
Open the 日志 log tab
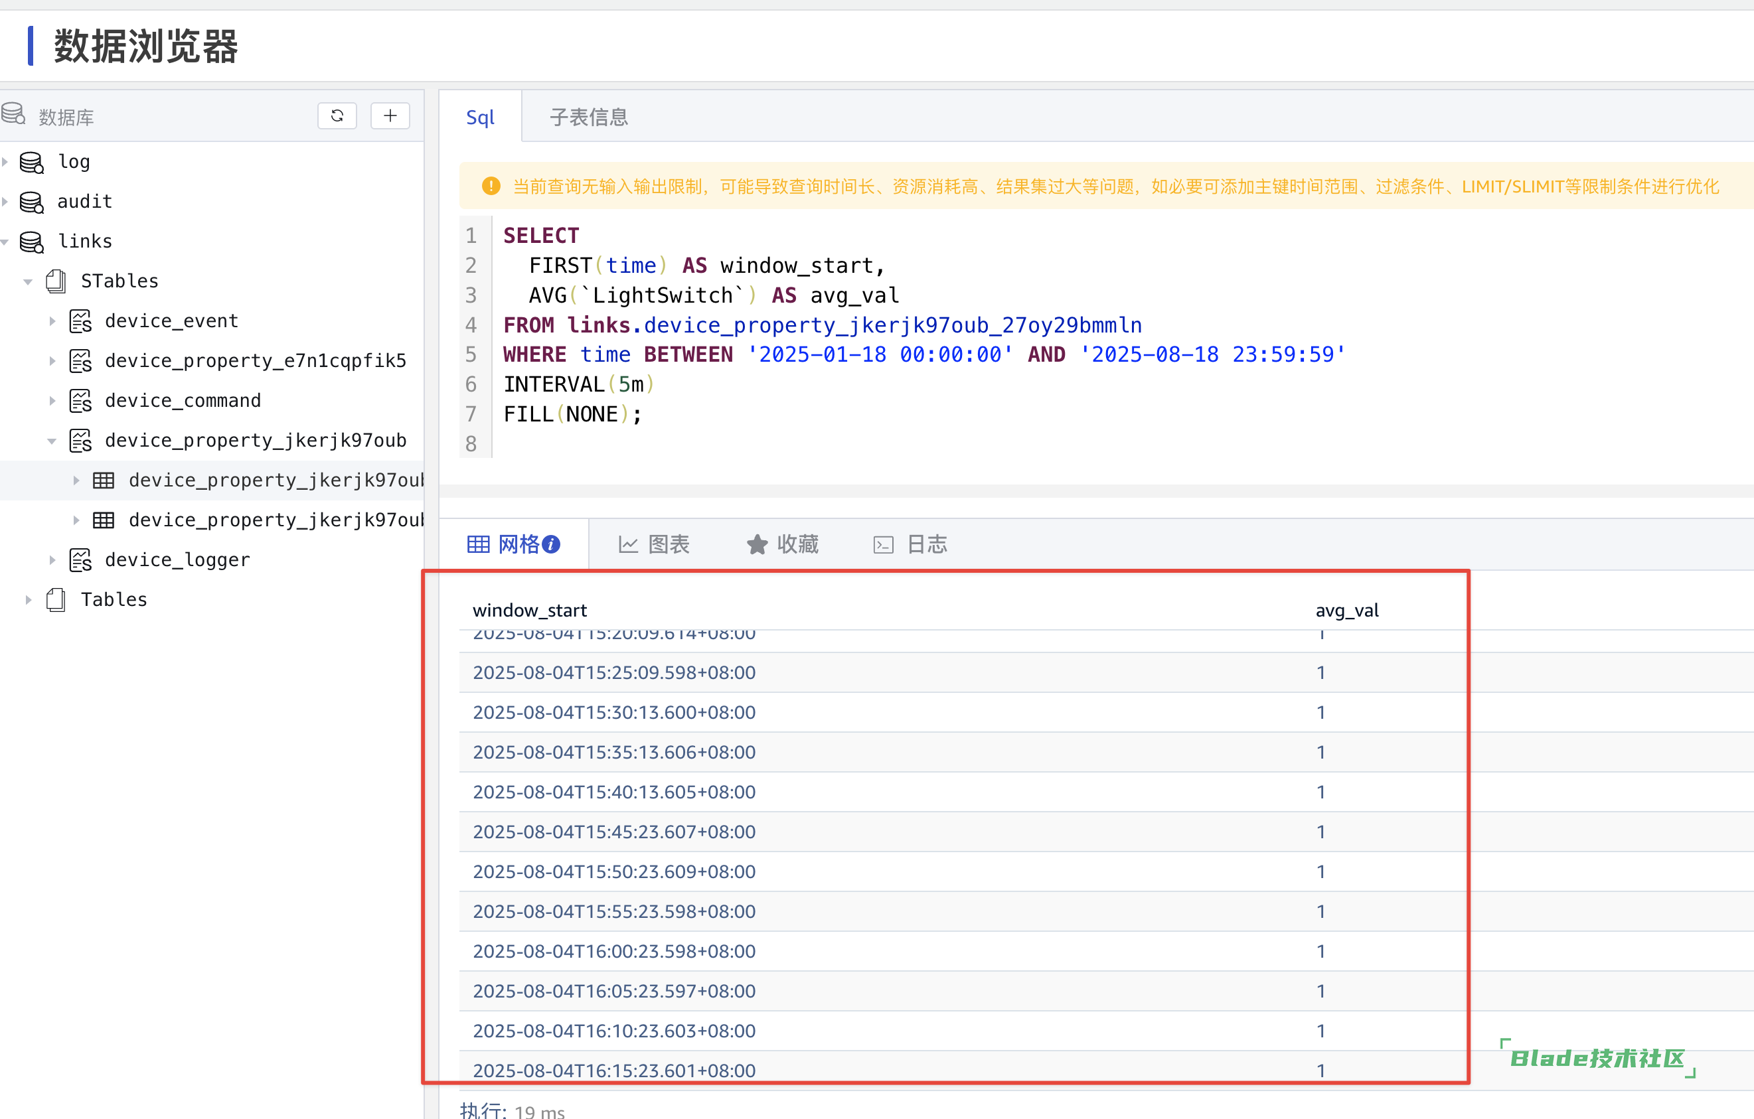pos(910,545)
